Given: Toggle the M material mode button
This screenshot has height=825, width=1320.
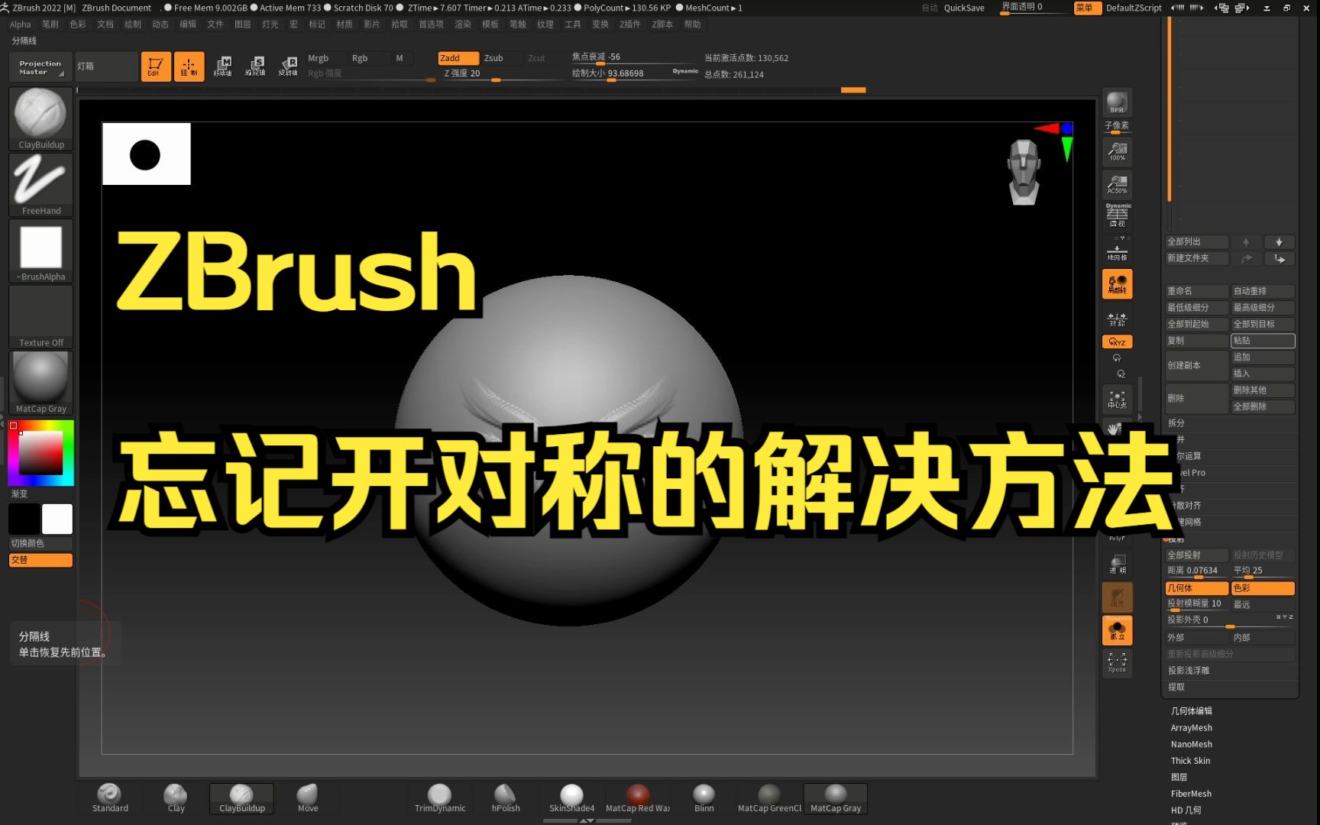Looking at the screenshot, I should coord(403,58).
